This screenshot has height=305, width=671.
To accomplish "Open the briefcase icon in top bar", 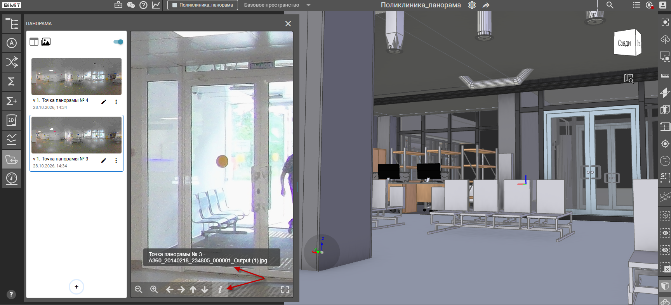I will [x=118, y=5].
